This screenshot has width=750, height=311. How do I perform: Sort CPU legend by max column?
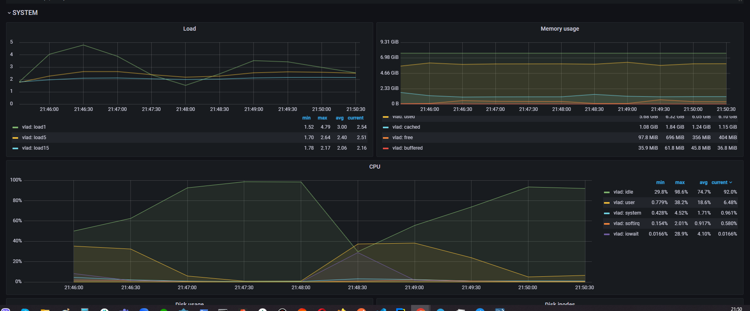coord(680,182)
